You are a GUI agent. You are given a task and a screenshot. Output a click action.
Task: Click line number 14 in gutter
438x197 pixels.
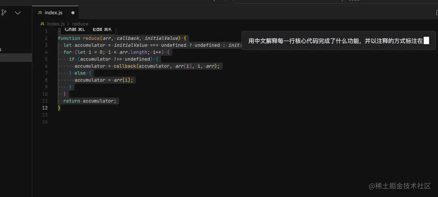pos(45,122)
